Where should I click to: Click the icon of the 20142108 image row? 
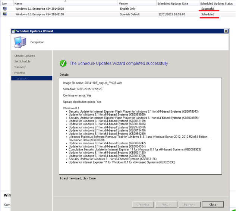click(x=4, y=14)
